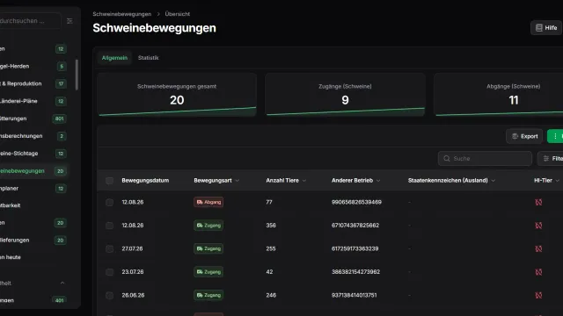563x316 pixels.
Task: Click cell 617259173363239
Action: click(355, 248)
